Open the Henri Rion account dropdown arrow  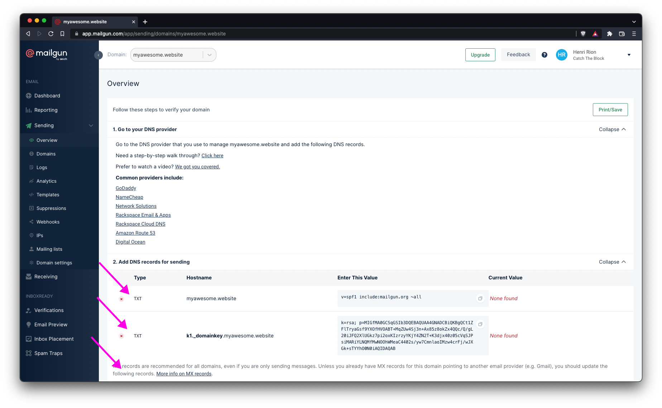click(629, 55)
